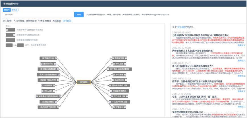
Task: Select the 影子银行失控 cause node
Action: (48, 58)
